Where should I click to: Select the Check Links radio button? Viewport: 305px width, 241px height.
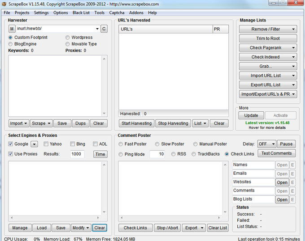pos(227,154)
